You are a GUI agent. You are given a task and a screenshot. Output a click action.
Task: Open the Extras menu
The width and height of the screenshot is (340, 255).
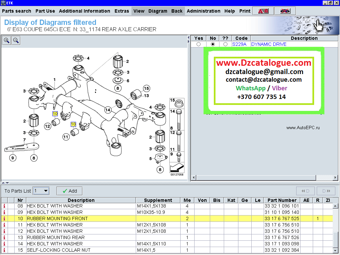[122, 11]
